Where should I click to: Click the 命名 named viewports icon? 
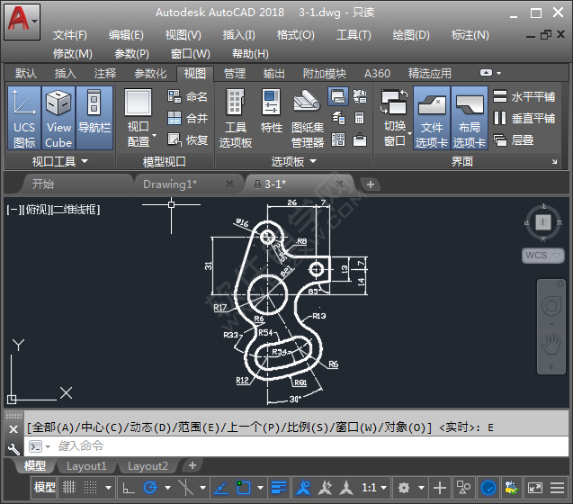(x=175, y=96)
